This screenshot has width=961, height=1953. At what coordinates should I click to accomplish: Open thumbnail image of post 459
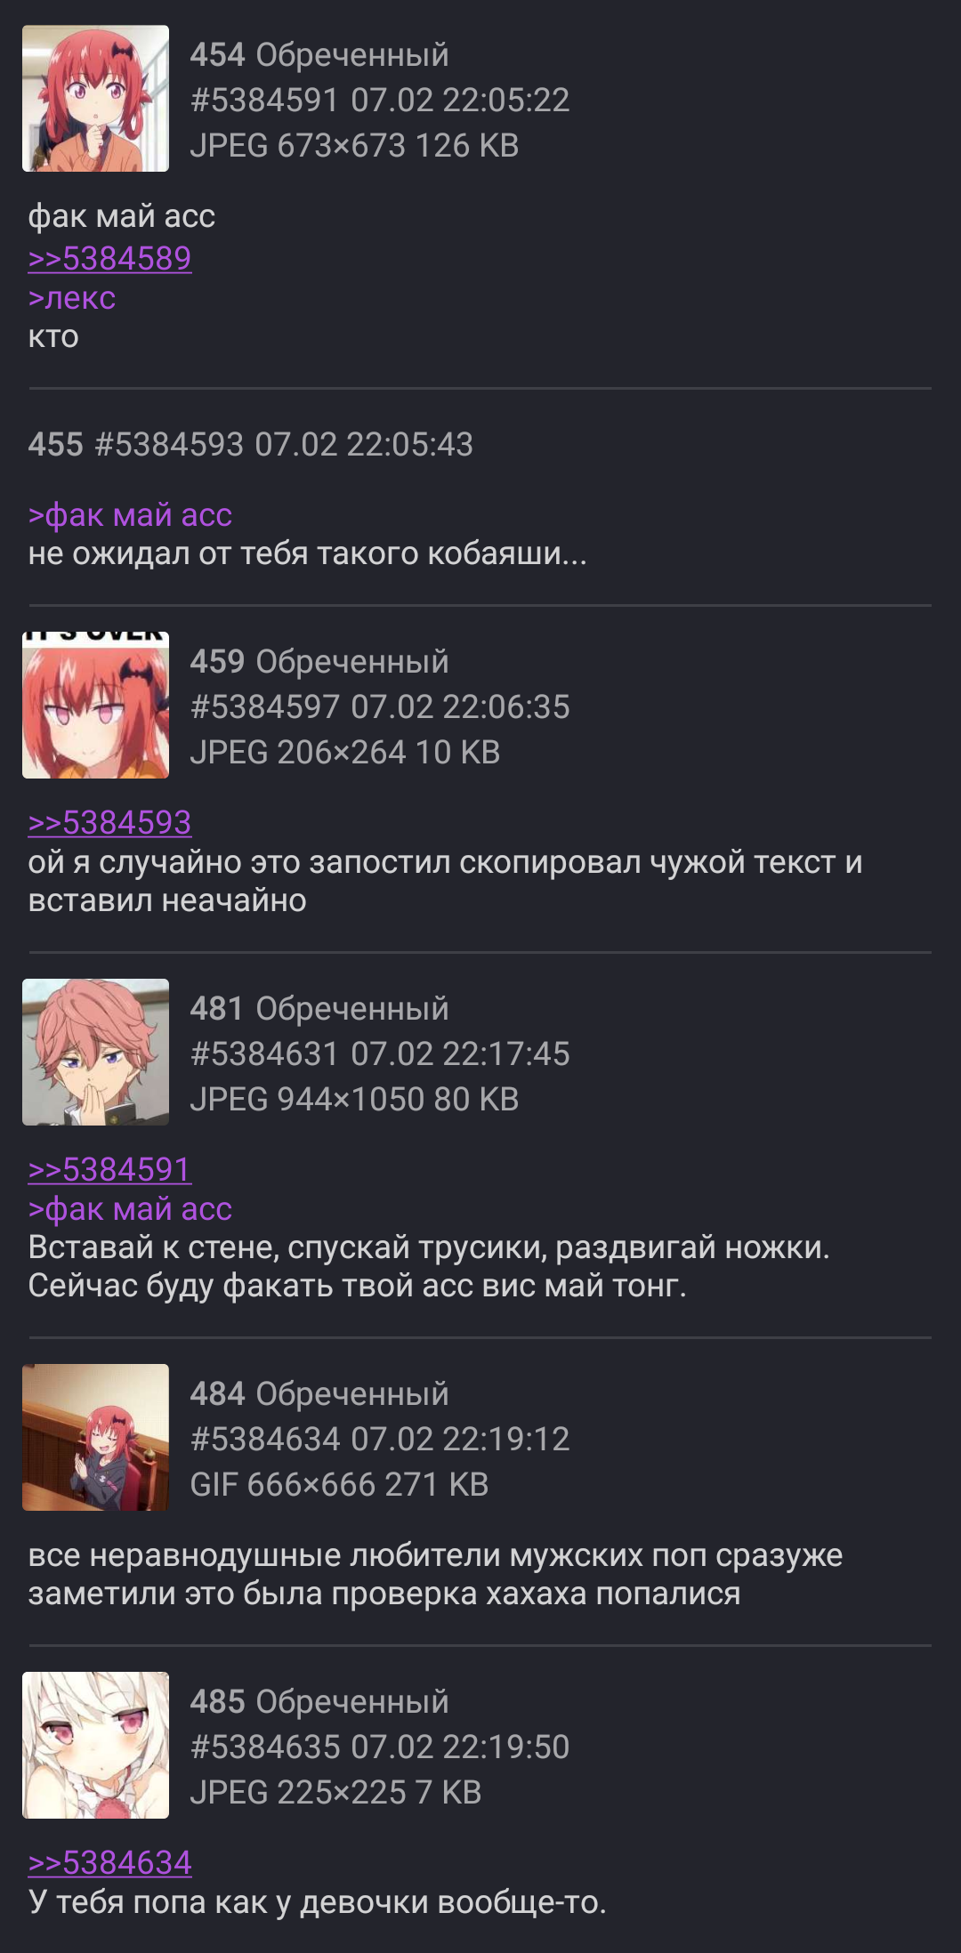[95, 706]
